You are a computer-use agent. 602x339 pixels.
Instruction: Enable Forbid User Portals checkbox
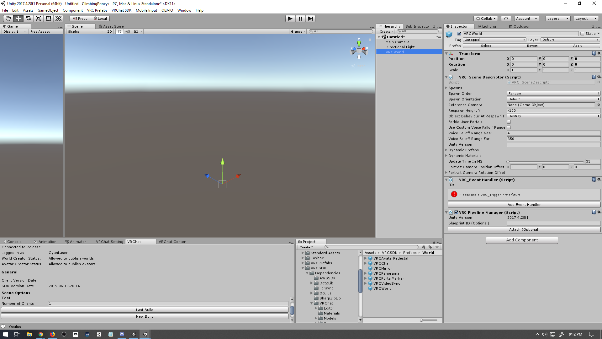coord(509,122)
